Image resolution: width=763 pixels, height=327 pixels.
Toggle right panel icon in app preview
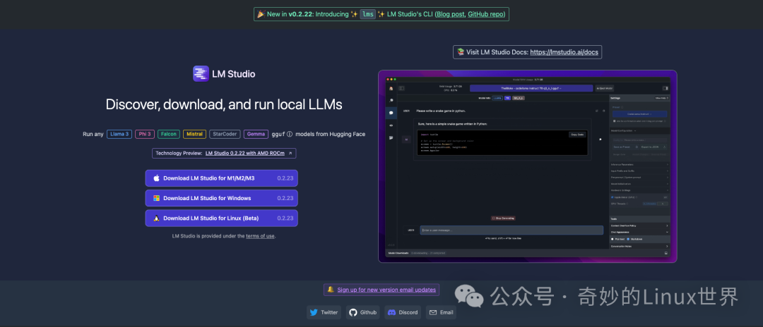coord(666,88)
